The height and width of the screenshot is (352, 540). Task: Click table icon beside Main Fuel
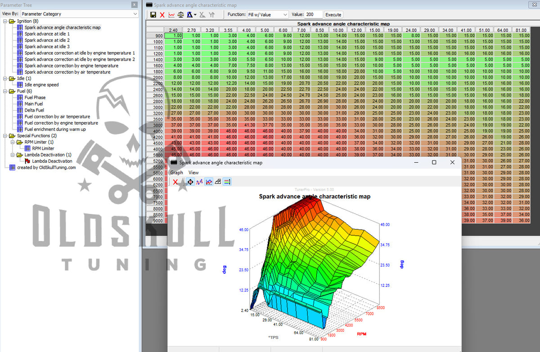(x=20, y=104)
